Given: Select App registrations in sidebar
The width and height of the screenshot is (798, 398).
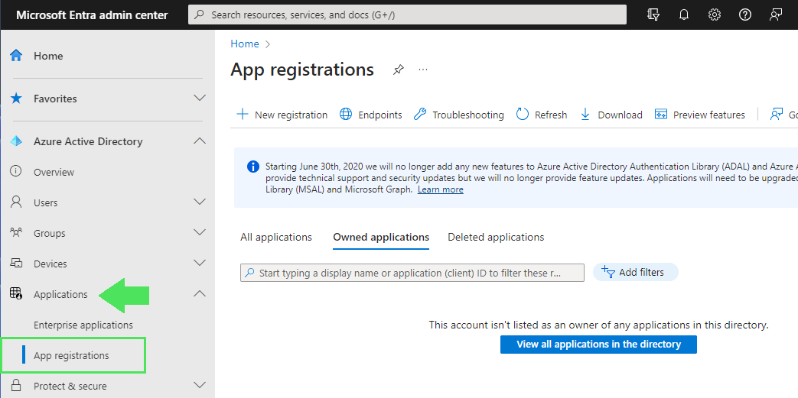Looking at the screenshot, I should [x=71, y=355].
